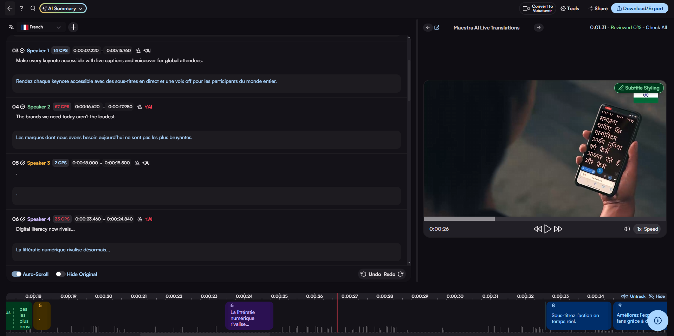674x336 pixels.
Task: Click the edit title pencil icon
Action: tap(437, 28)
